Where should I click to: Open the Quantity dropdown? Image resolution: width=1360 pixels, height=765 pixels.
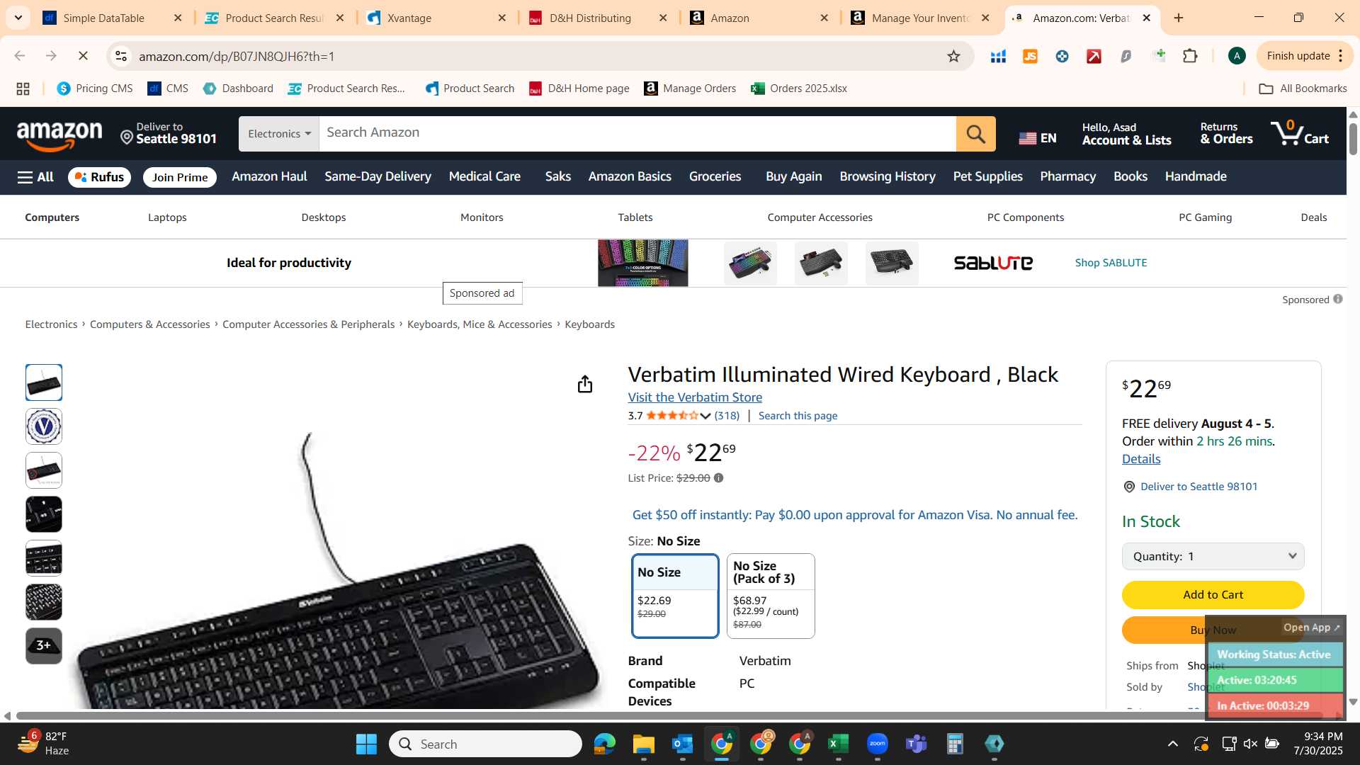click(x=1213, y=556)
